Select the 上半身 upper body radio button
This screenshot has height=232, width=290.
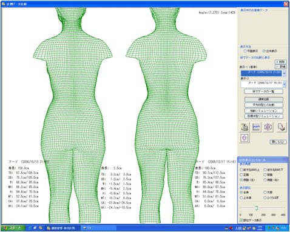pos(241,198)
